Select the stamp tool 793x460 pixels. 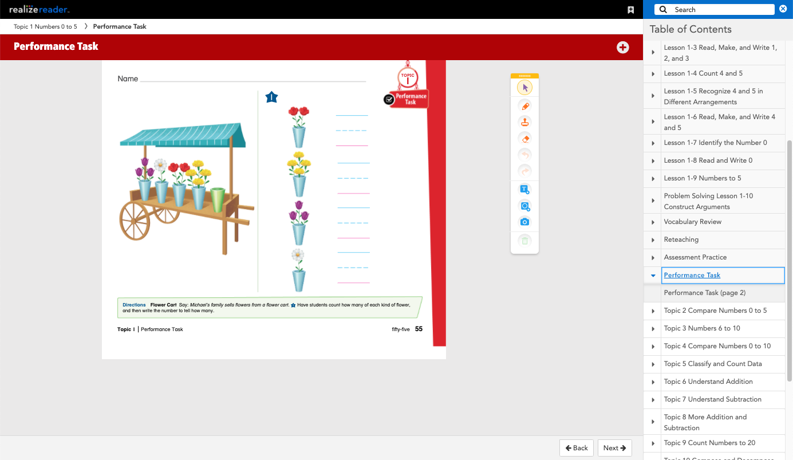[524, 122]
